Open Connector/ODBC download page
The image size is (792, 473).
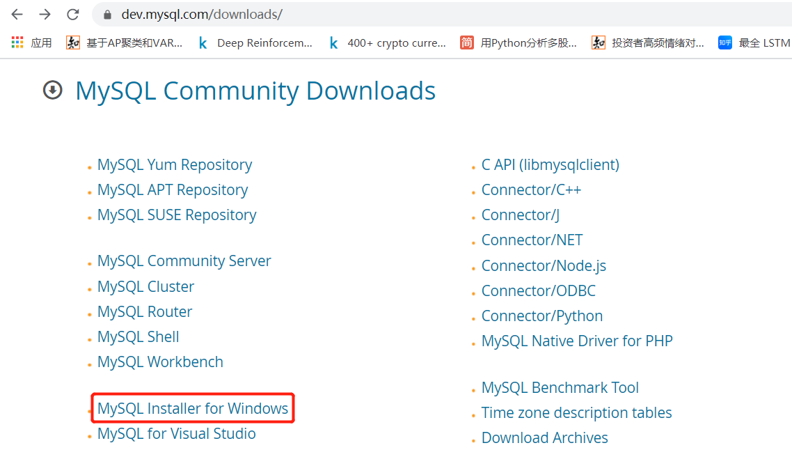[538, 291]
